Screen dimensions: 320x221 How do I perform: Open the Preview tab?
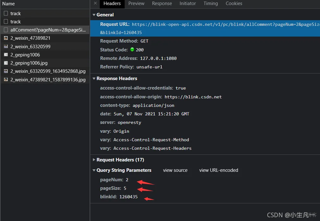pyautogui.click(x=136, y=3)
